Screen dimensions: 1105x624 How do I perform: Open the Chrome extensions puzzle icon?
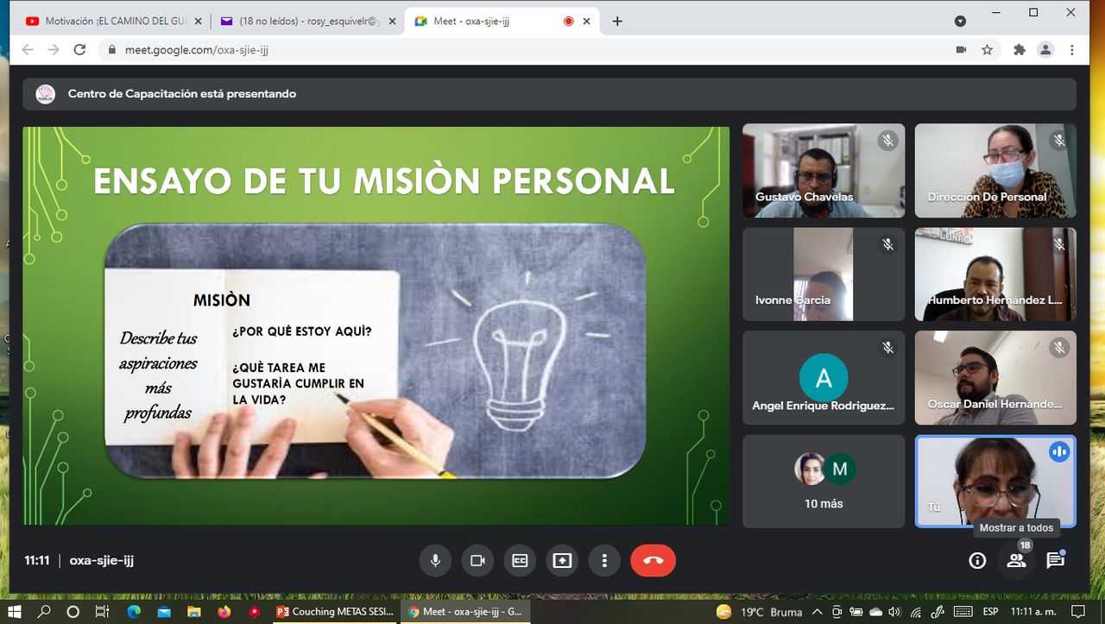1020,50
